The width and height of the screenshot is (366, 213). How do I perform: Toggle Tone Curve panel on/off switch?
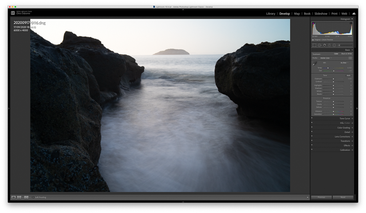pos(312,118)
